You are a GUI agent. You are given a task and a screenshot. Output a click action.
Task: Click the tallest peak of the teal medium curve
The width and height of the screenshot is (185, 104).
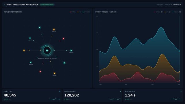(161, 27)
